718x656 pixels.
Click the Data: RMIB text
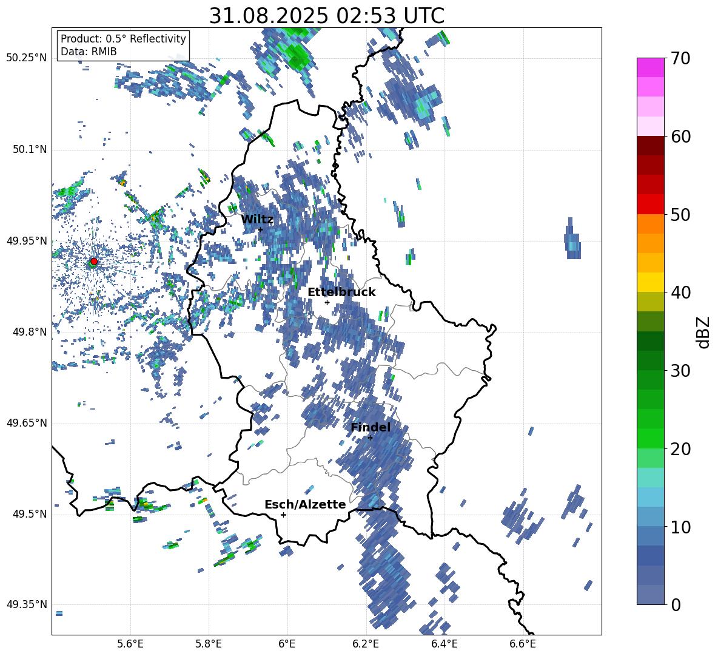[89, 52]
